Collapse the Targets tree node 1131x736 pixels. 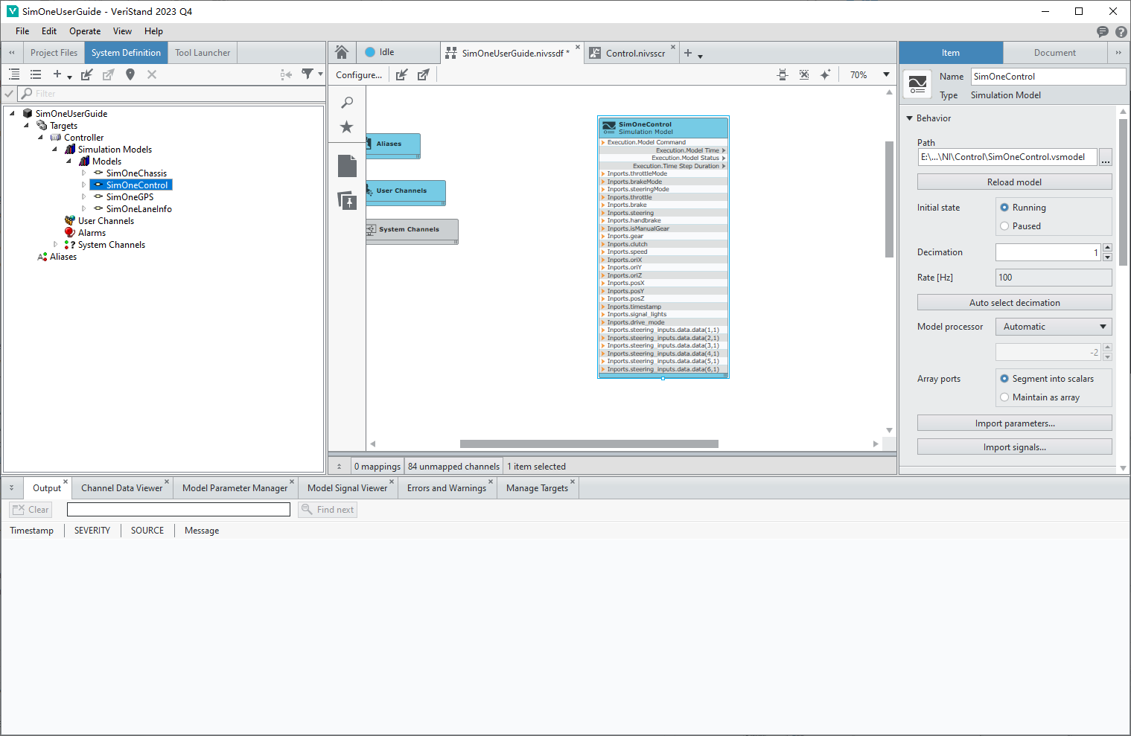26,126
